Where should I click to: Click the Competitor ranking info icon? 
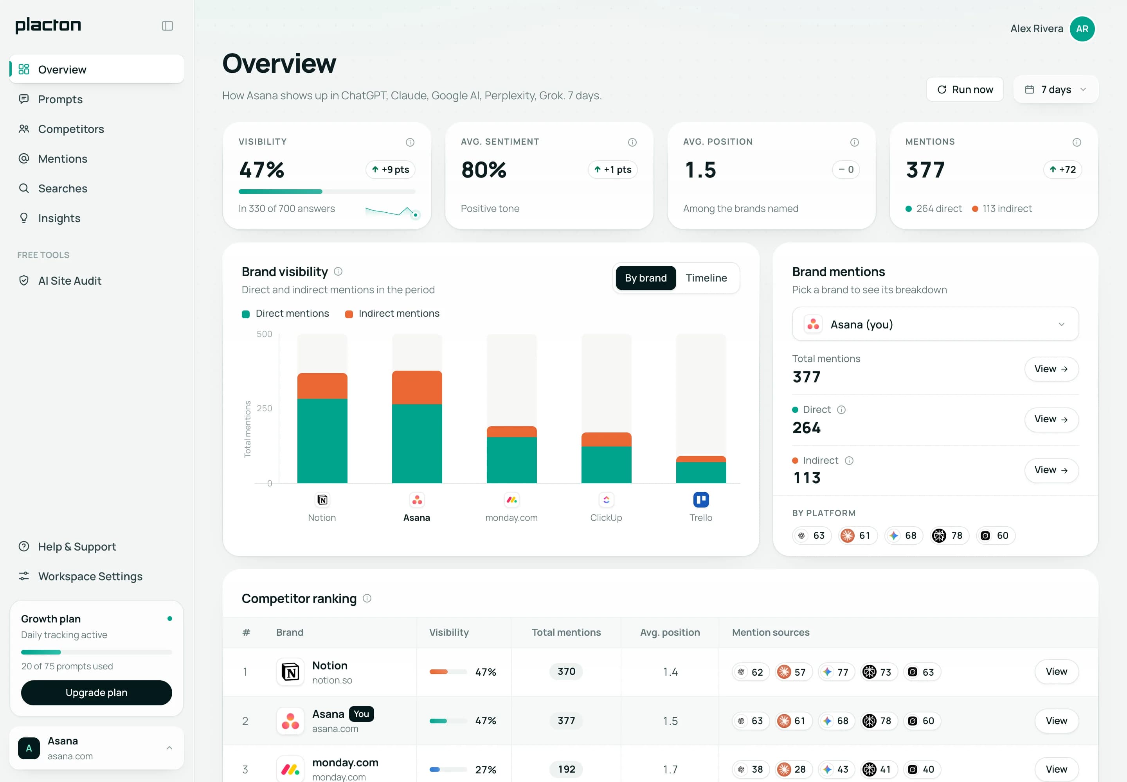pyautogui.click(x=367, y=598)
